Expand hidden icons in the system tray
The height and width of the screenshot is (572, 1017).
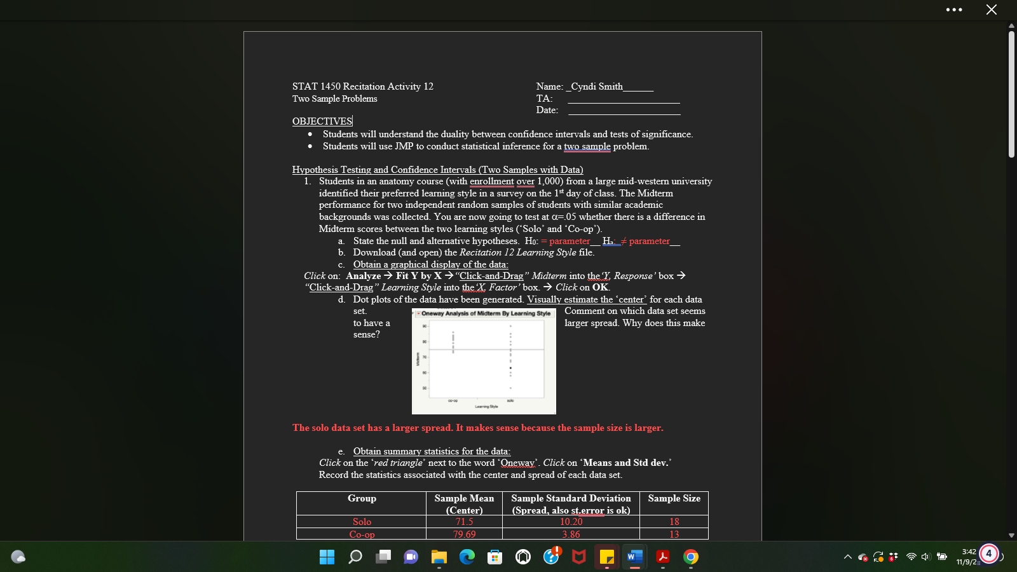point(848,557)
